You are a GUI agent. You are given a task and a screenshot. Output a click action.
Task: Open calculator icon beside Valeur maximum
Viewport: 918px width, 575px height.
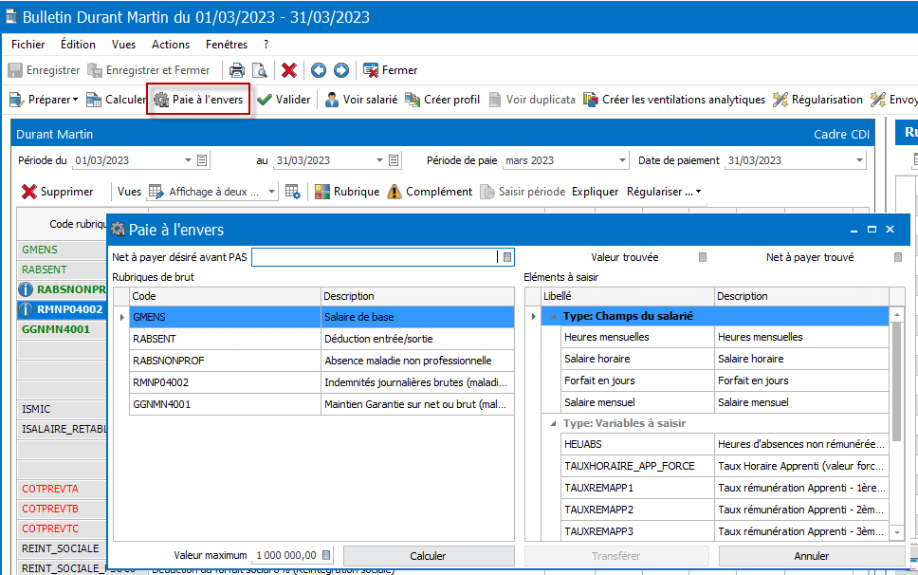click(x=326, y=555)
